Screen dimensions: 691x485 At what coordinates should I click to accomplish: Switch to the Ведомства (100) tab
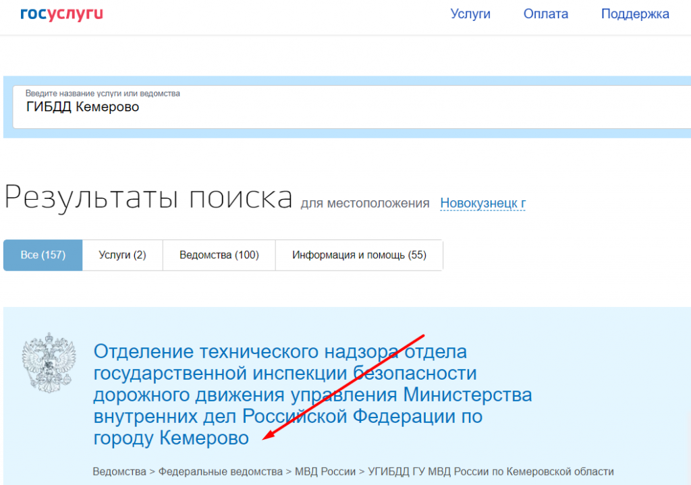click(219, 255)
